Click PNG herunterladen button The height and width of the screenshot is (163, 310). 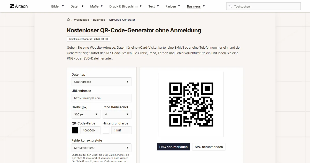(x=173, y=147)
